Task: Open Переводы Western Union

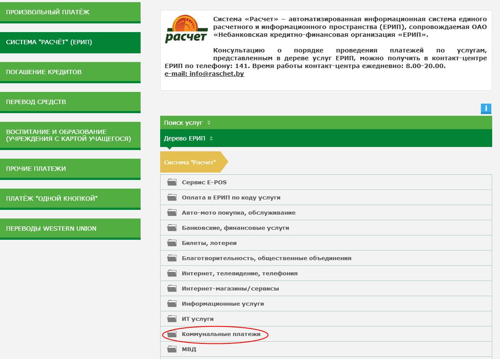Action: [70, 229]
